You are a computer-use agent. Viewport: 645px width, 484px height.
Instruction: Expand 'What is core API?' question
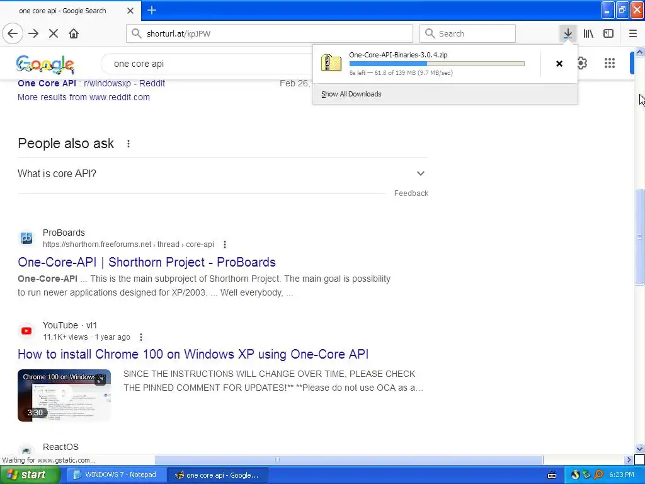pyautogui.click(x=222, y=174)
